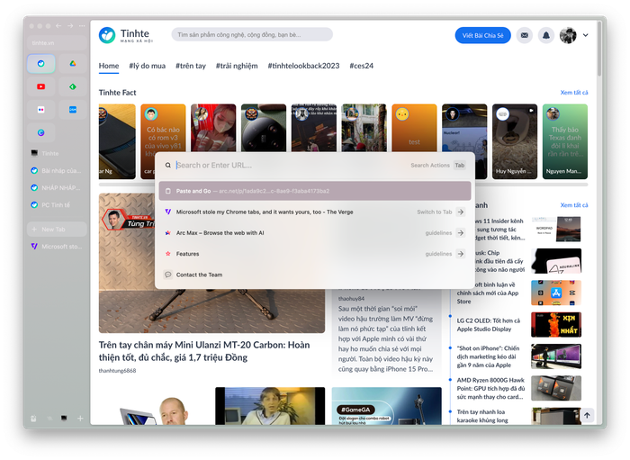630x460 pixels.
Task: Select the Features suggestion
Action: (315, 254)
